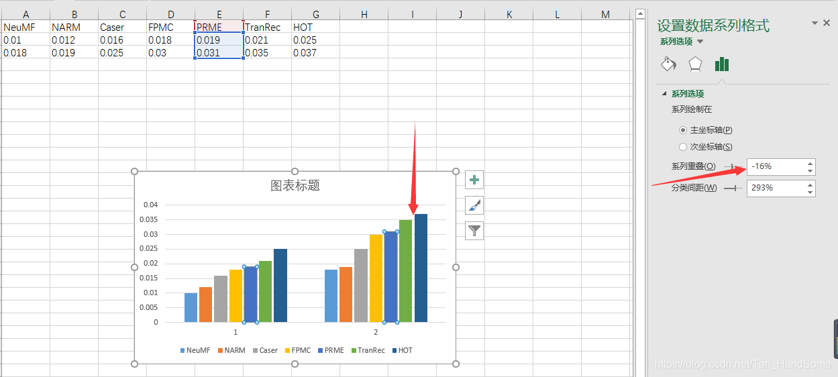Select Caser legend entry
This screenshot has height=377, width=838.
coord(264,350)
